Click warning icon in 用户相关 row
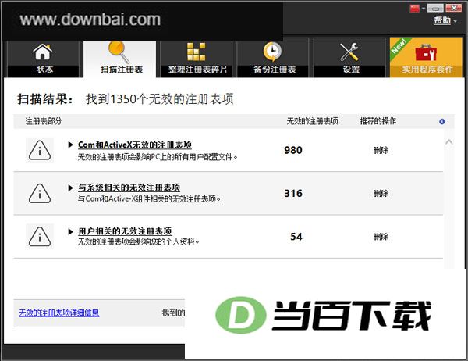This screenshot has width=468, height=361. pos(40,237)
